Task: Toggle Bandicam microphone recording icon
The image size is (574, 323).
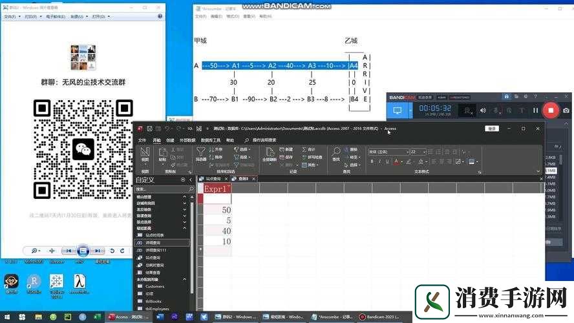Action: [x=496, y=110]
